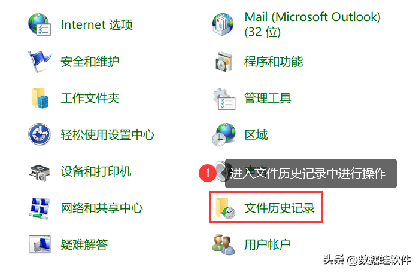Open the 管理工具 text link
This screenshot has width=419, height=273.
click(x=268, y=98)
